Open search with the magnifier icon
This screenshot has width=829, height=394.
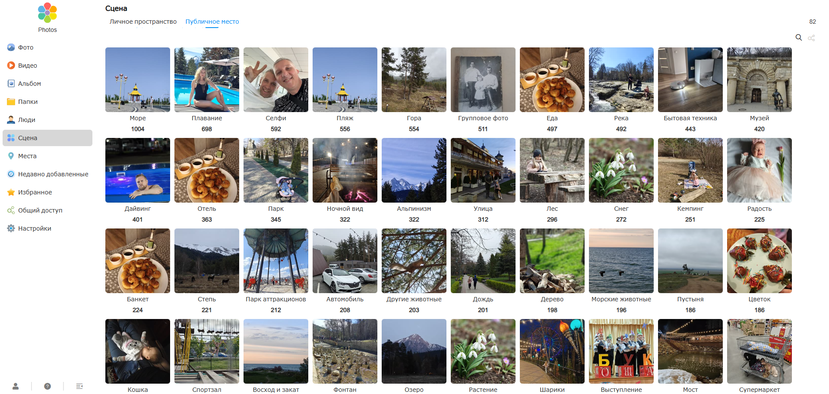tap(798, 38)
